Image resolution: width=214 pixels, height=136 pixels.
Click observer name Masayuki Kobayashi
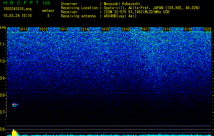122,4
